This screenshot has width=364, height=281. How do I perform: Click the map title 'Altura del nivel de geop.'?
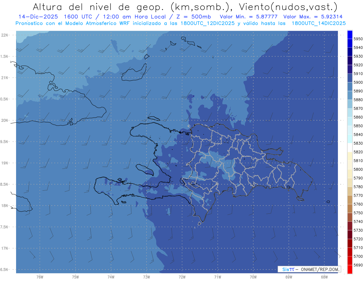tap(99, 6)
